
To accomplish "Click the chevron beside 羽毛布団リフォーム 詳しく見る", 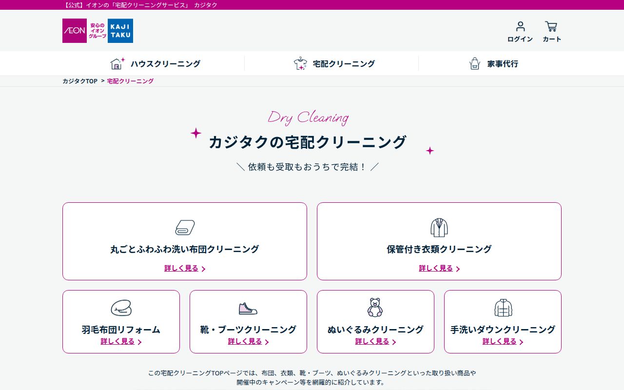I will [140, 342].
